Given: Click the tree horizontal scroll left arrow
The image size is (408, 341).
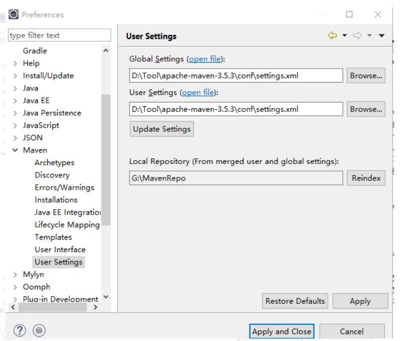Looking at the screenshot, I should coord(13,307).
